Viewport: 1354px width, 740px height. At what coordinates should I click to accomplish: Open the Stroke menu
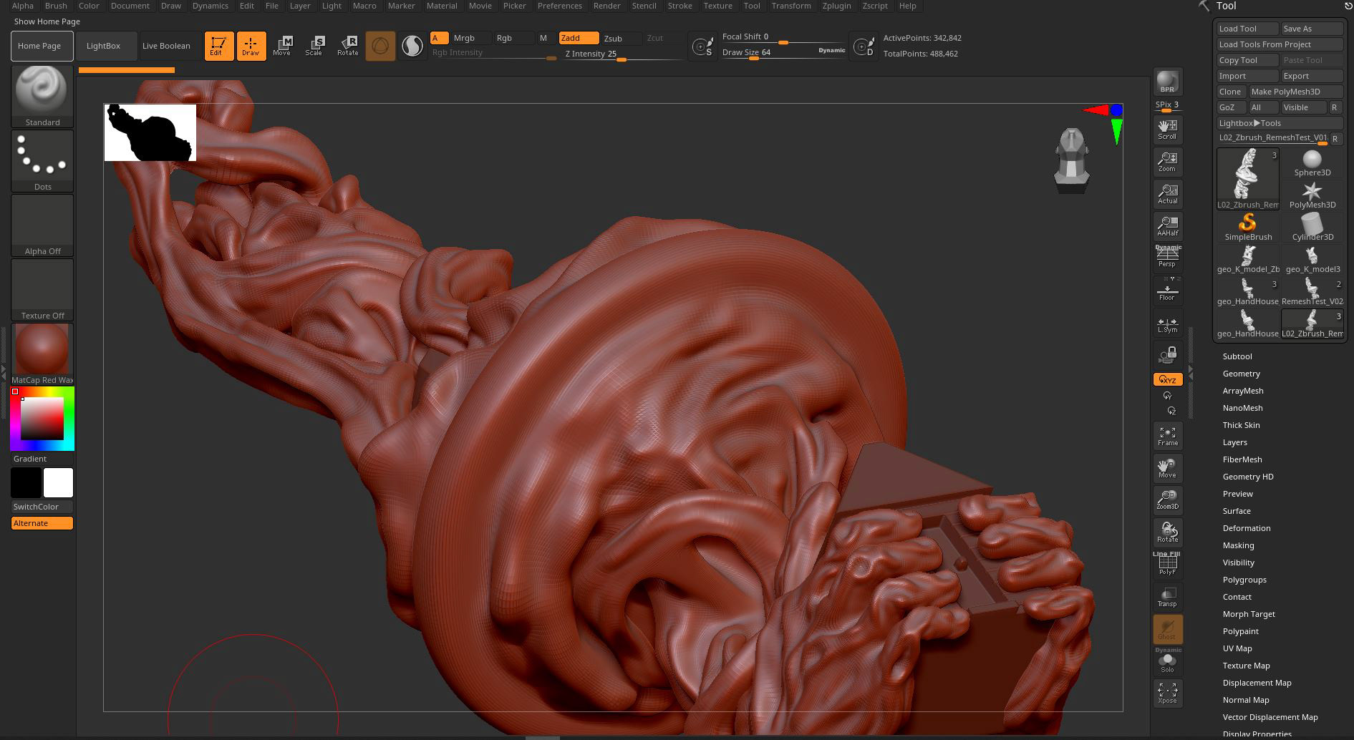pyautogui.click(x=680, y=6)
